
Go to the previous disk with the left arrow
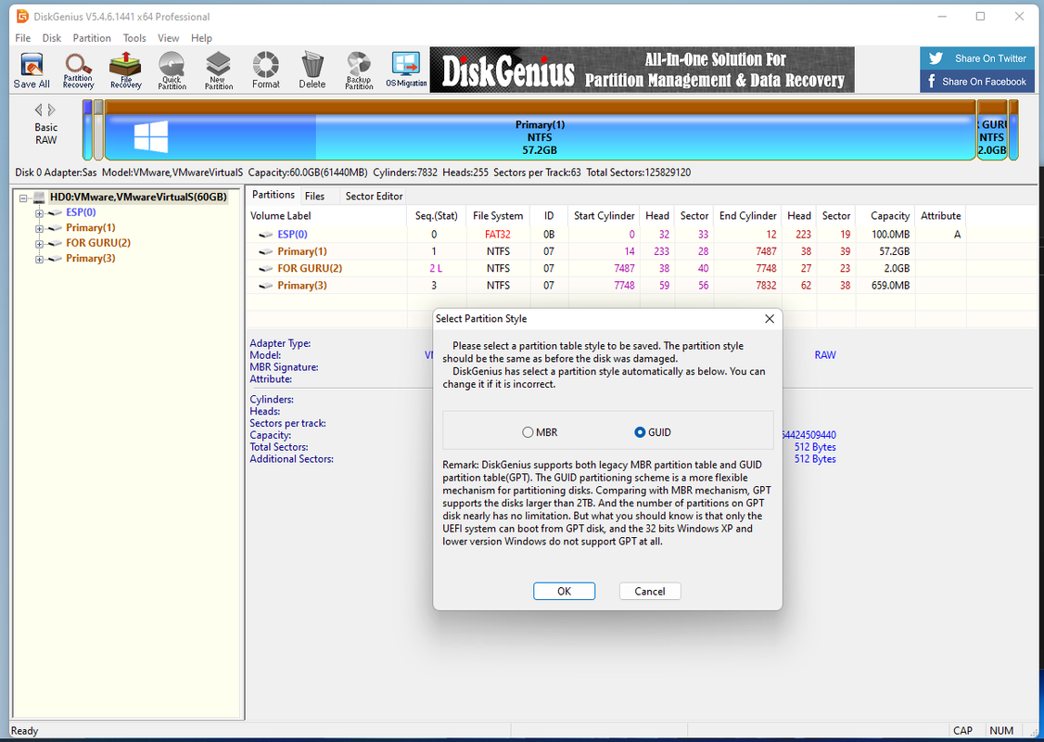click(38, 109)
